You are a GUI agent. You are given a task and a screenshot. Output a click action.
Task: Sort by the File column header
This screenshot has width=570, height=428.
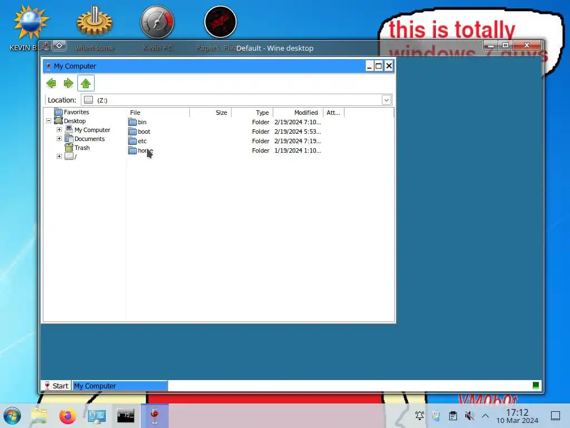pos(158,113)
